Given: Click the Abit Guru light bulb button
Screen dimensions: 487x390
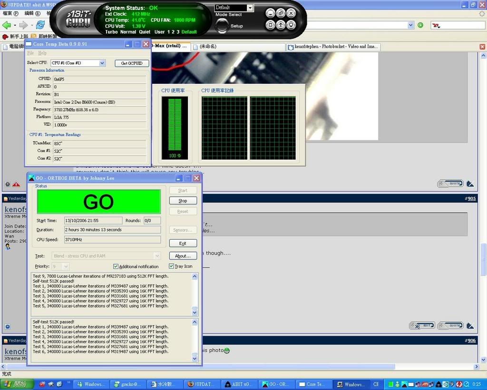Looking at the screenshot, I should (291, 25).
